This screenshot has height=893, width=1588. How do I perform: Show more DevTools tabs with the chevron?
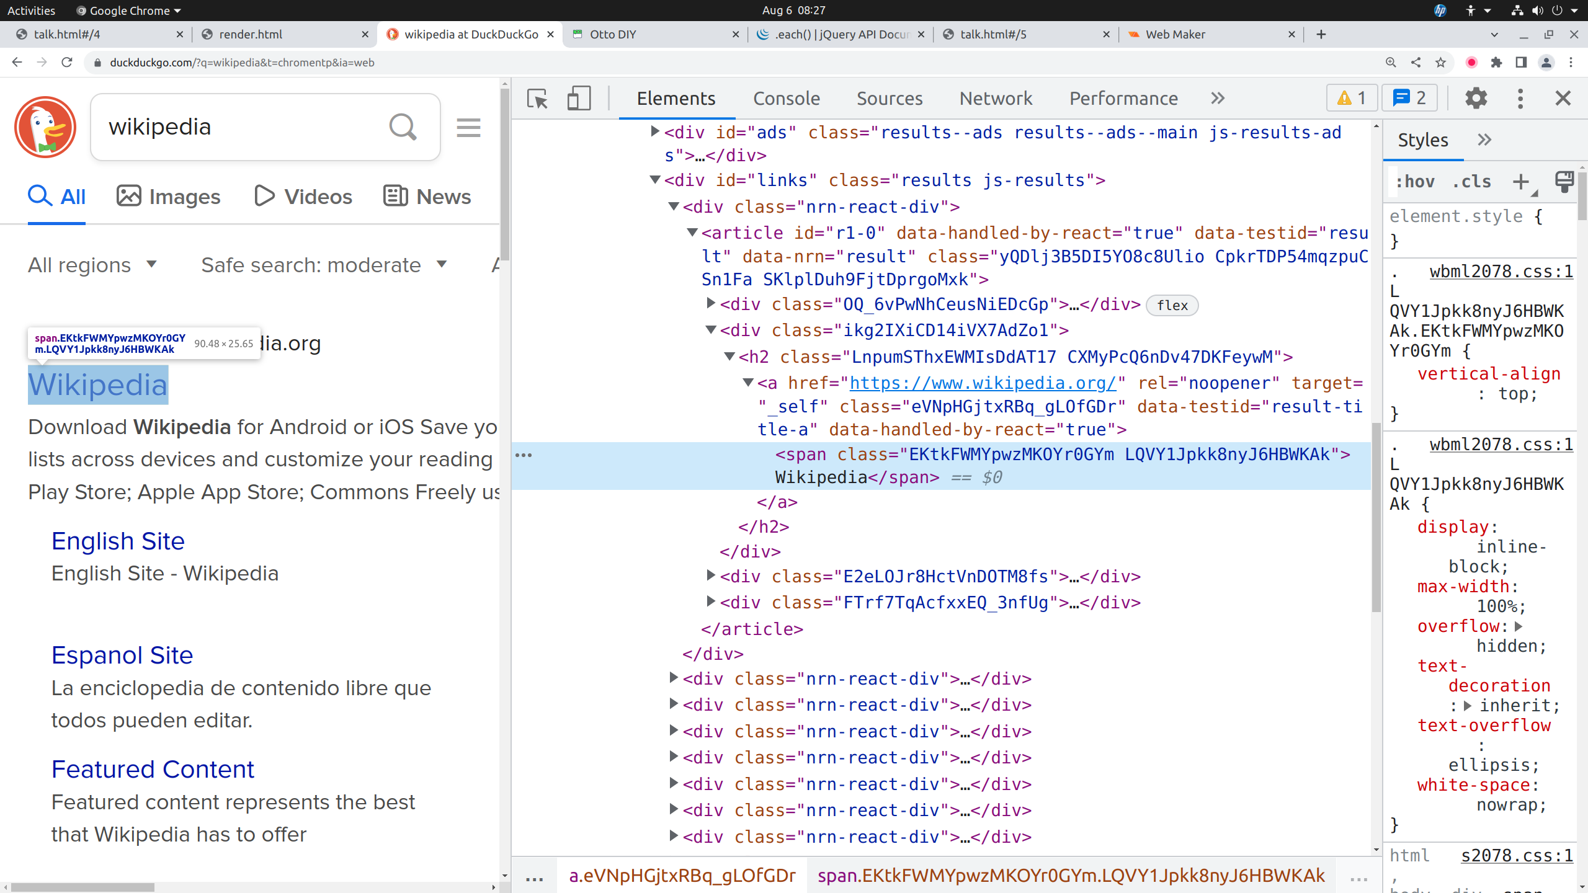point(1218,98)
